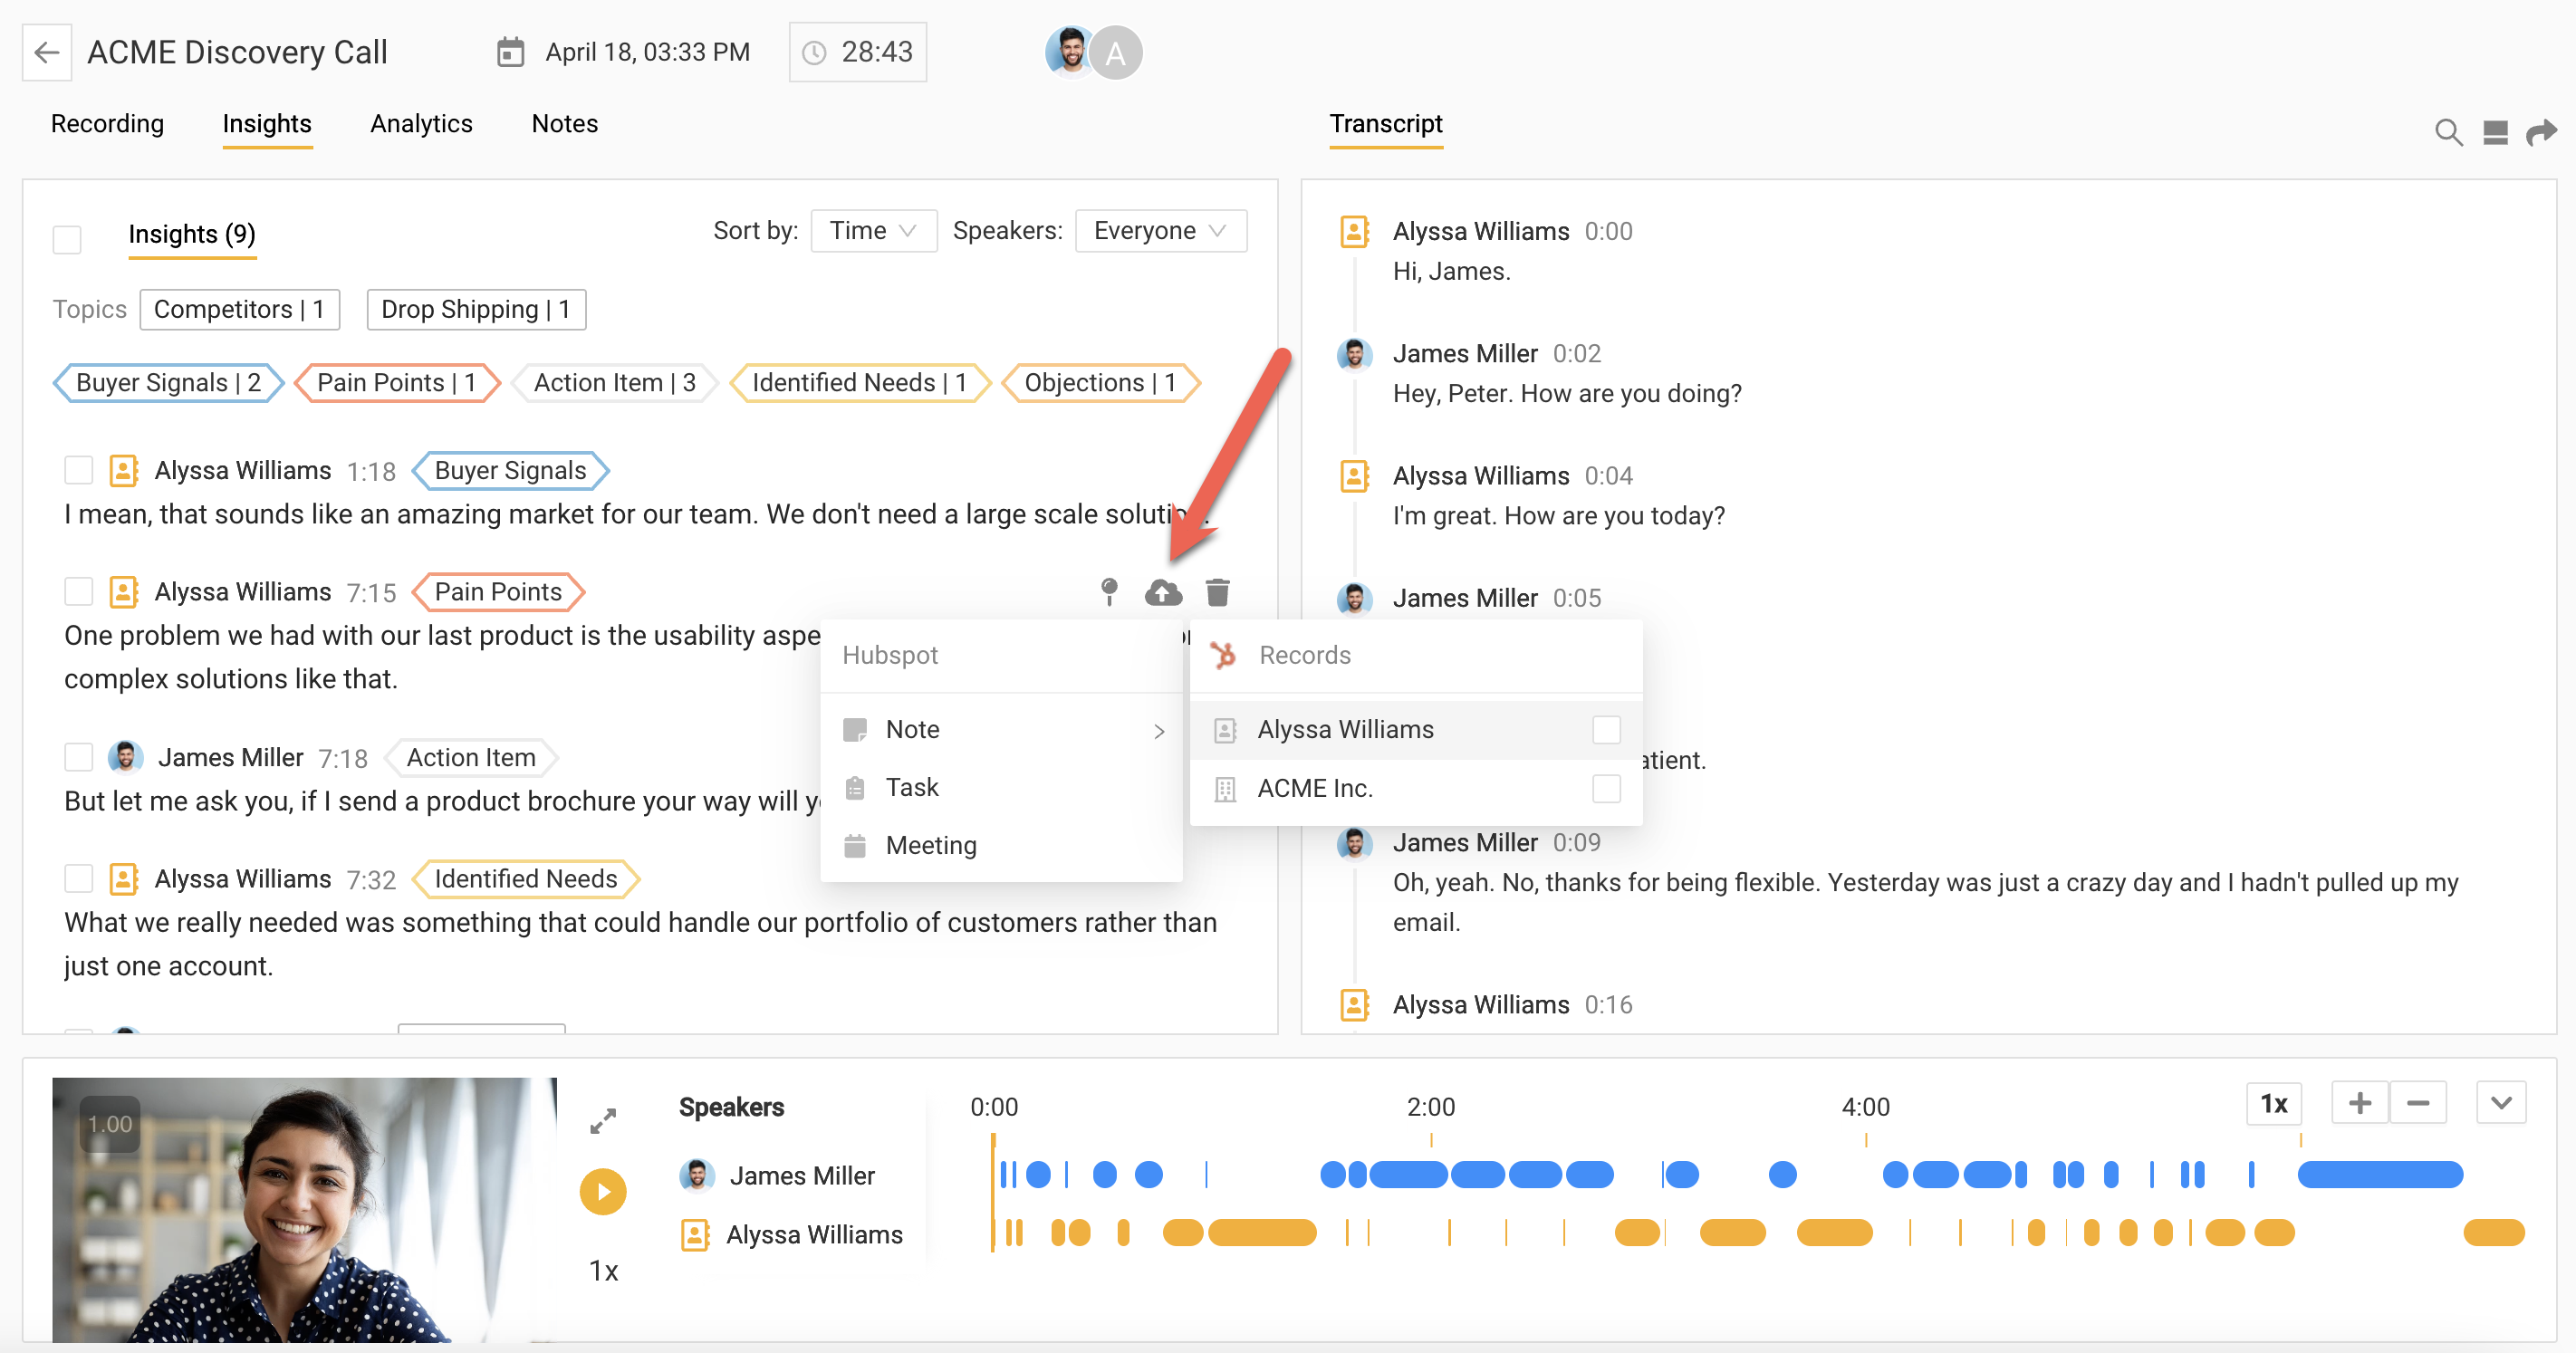Check the Alyssa Williams record checkbox
The height and width of the screenshot is (1353, 2576).
[x=1605, y=730]
